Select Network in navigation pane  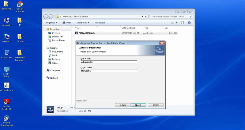(52, 78)
